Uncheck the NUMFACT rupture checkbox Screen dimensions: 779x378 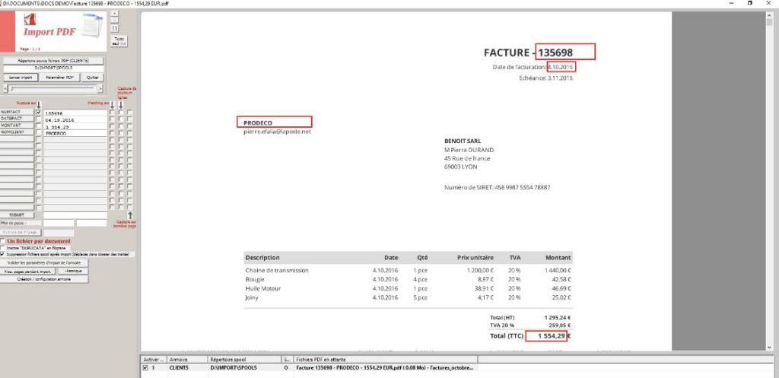[39, 113]
